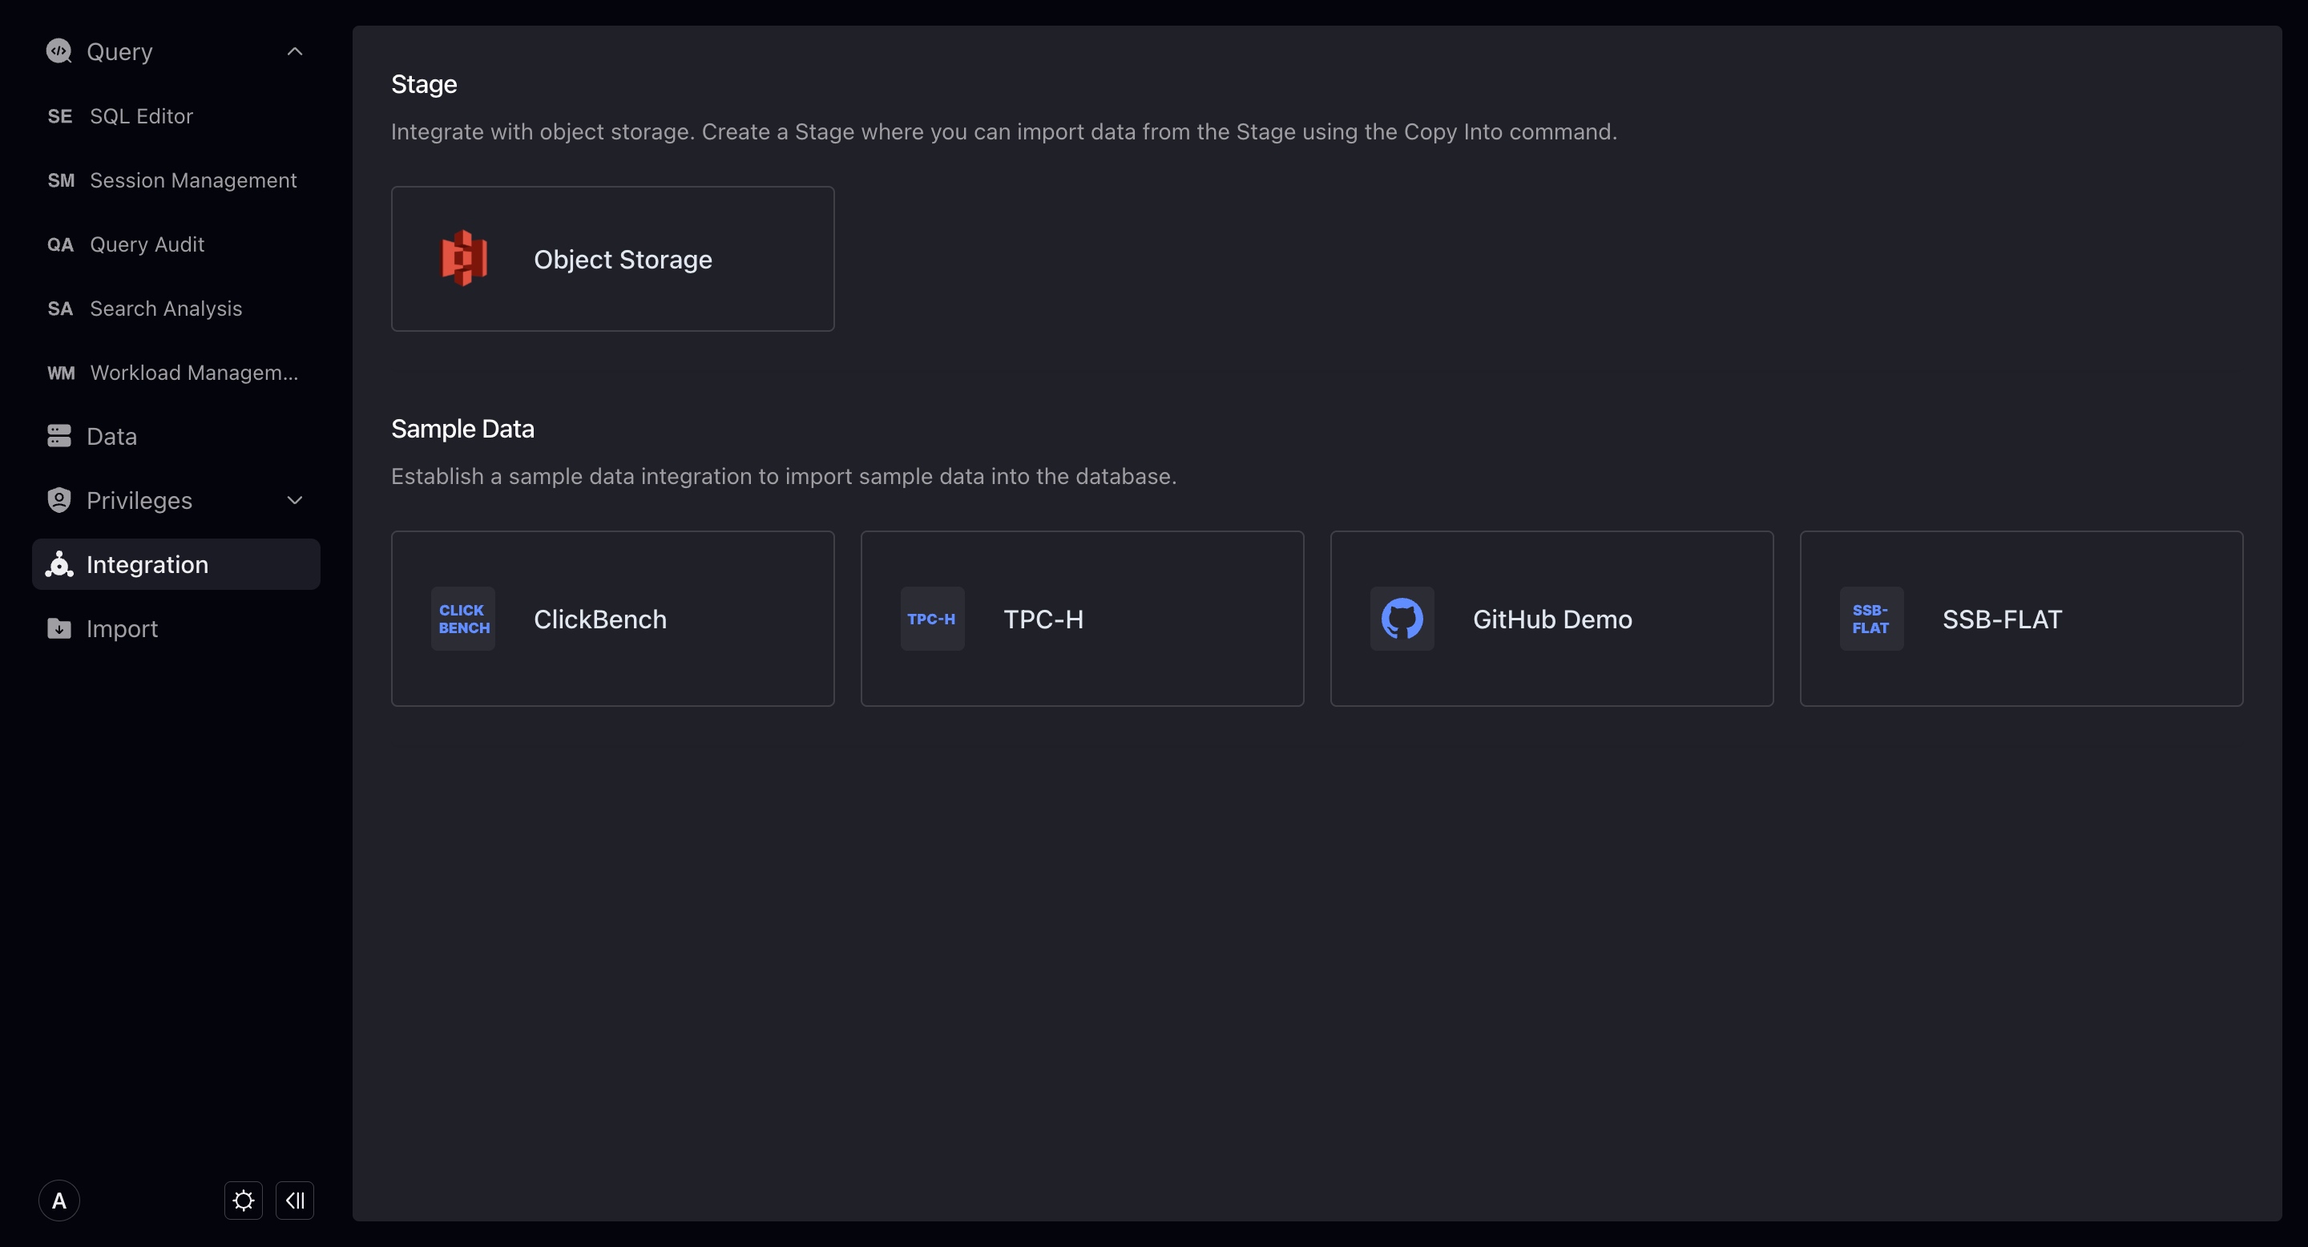Click the ClickBench logo icon
The height and width of the screenshot is (1247, 2308).
[463, 619]
